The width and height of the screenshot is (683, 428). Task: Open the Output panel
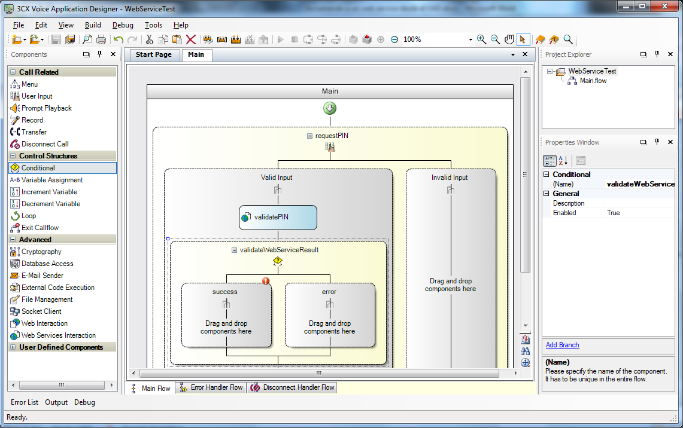coord(56,402)
